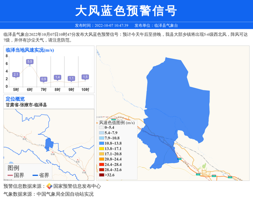Click the 定位概览 section heading
The width and height of the screenshot is (253, 199).
(x=15, y=99)
